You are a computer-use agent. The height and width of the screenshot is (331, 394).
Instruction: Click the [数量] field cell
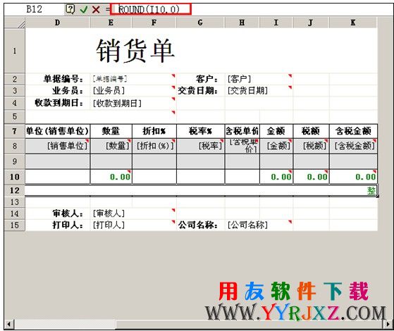click(111, 146)
